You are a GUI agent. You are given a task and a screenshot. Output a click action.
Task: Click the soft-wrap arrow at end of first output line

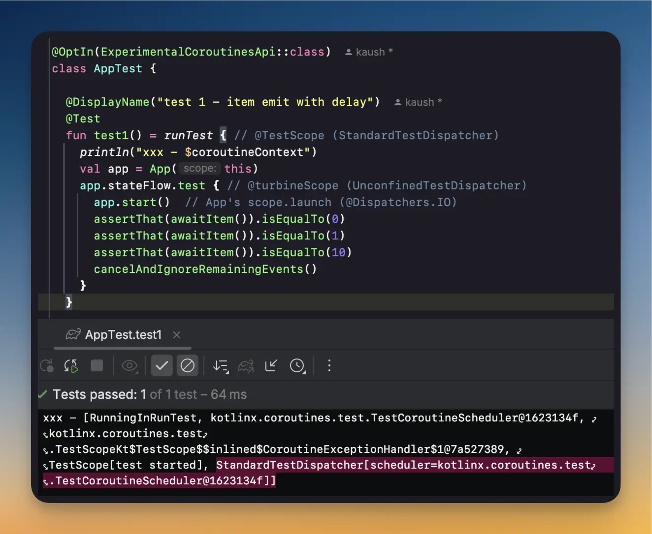[x=594, y=419]
